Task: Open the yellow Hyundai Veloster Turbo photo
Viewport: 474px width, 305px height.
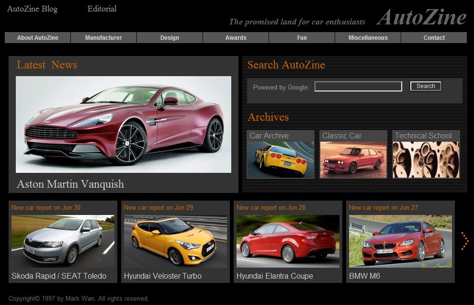Action: click(x=175, y=241)
